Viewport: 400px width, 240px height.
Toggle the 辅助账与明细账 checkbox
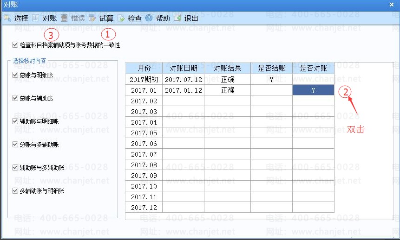[x=15, y=121]
